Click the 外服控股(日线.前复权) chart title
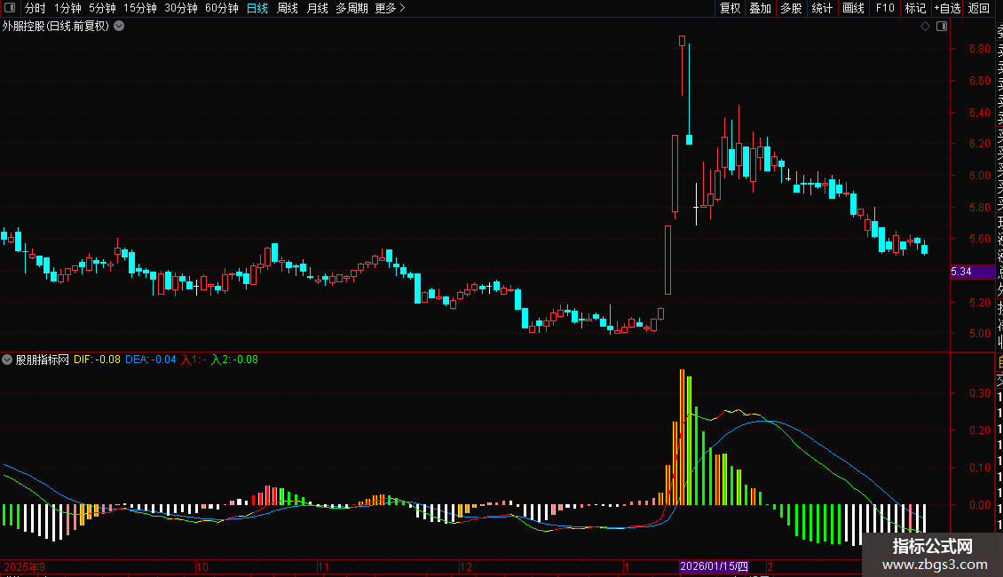The height and width of the screenshot is (577, 1003). [56, 27]
